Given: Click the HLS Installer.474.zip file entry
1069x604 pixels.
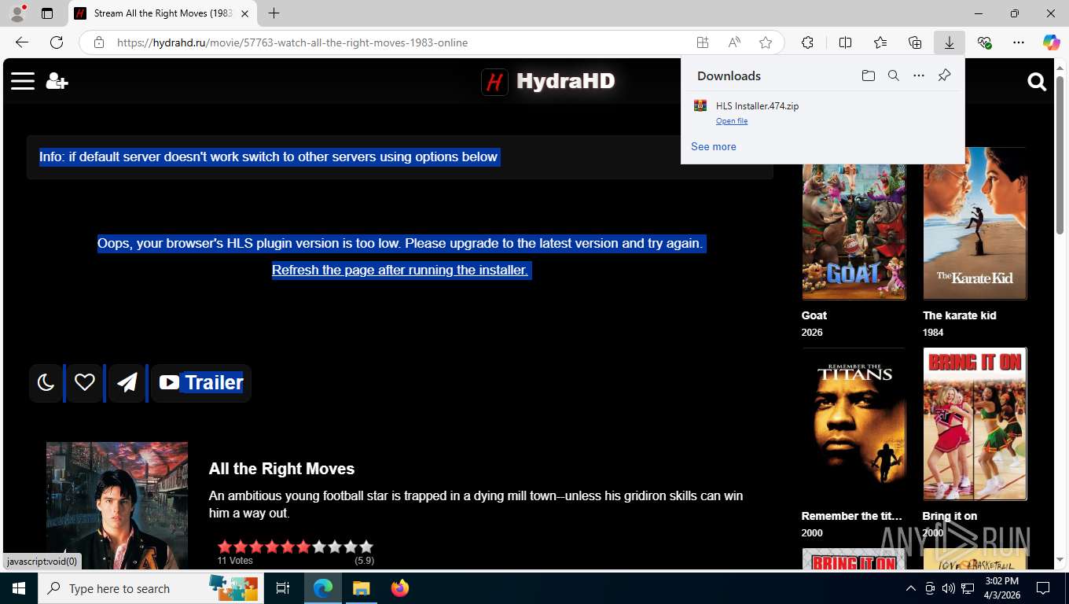Looking at the screenshot, I should tap(823, 112).
